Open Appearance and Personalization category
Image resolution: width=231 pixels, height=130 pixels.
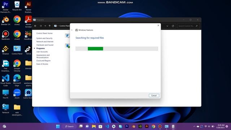click(43, 56)
